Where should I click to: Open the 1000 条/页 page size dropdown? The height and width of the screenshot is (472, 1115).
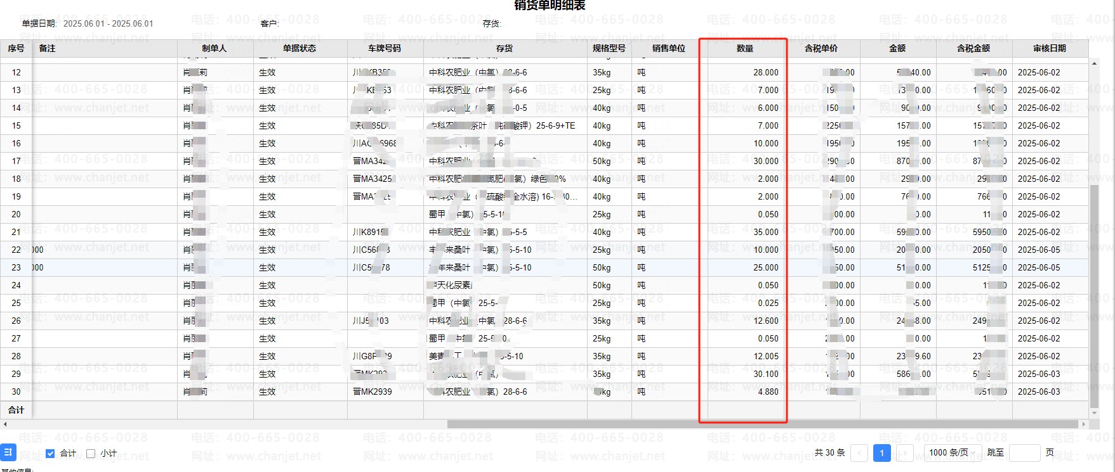(x=952, y=452)
